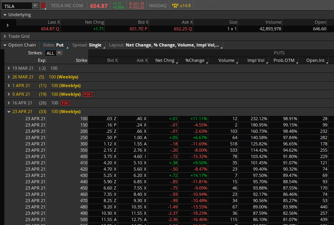Expand the Trade Grid section
334x225 pixels.
coord(5,36)
